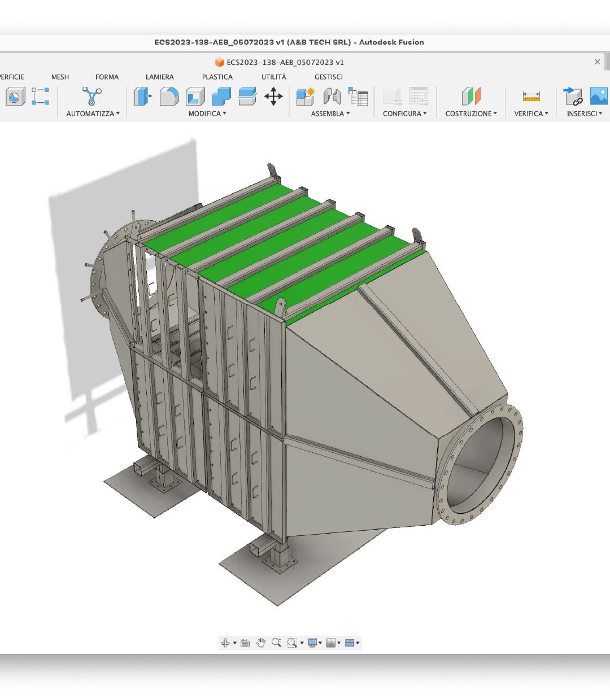This screenshot has width=610, height=699.
Task: Select the Fillet tool icon
Action: pyautogui.click(x=169, y=97)
